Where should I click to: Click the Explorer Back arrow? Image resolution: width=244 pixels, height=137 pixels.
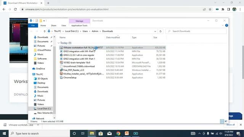tap(31, 31)
